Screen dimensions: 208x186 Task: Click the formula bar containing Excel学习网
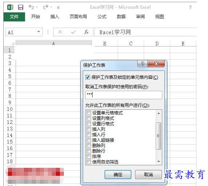pos(146,32)
